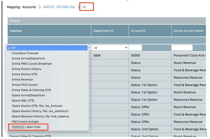Choose Opera Arrival/Departure option
Image resolution: width=210 pixels, height=139 pixels.
coord(28,95)
